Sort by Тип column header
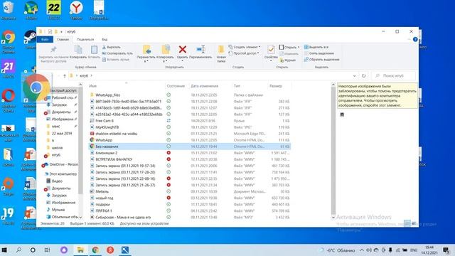The image size is (455, 256). click(x=237, y=86)
